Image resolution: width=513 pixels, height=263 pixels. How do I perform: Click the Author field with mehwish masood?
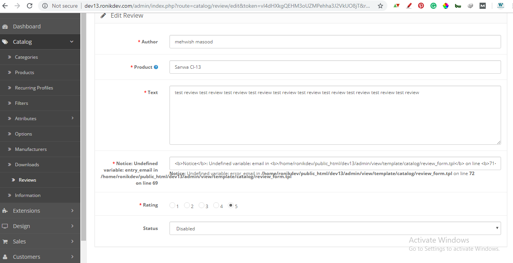(x=335, y=42)
